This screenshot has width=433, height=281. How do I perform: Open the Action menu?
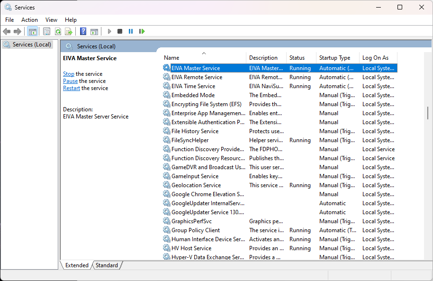point(29,20)
